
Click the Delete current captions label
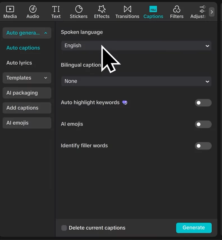click(x=97, y=228)
